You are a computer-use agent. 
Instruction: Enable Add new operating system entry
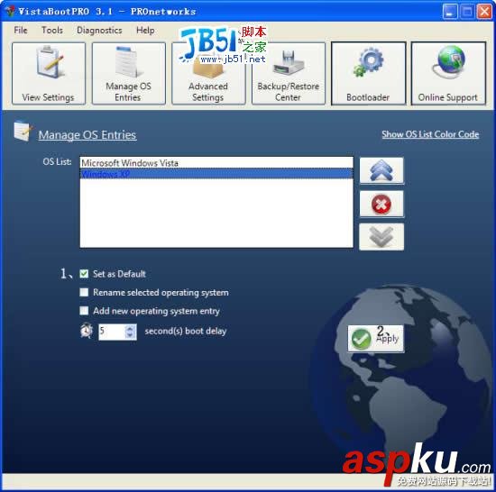click(x=84, y=311)
